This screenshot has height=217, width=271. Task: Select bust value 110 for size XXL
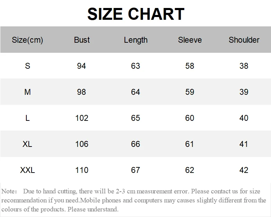[82, 170]
